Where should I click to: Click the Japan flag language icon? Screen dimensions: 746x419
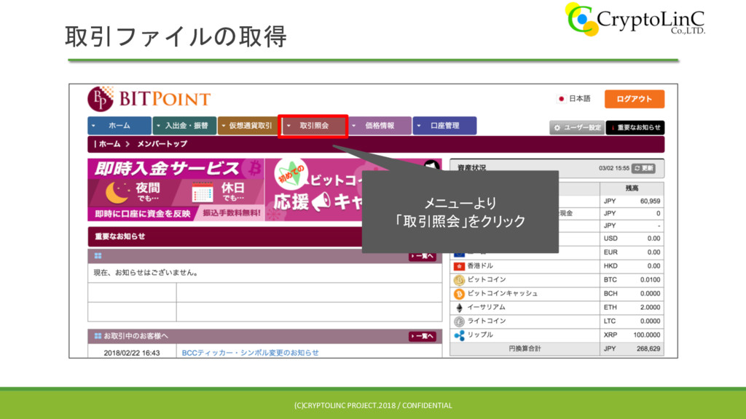tap(562, 99)
